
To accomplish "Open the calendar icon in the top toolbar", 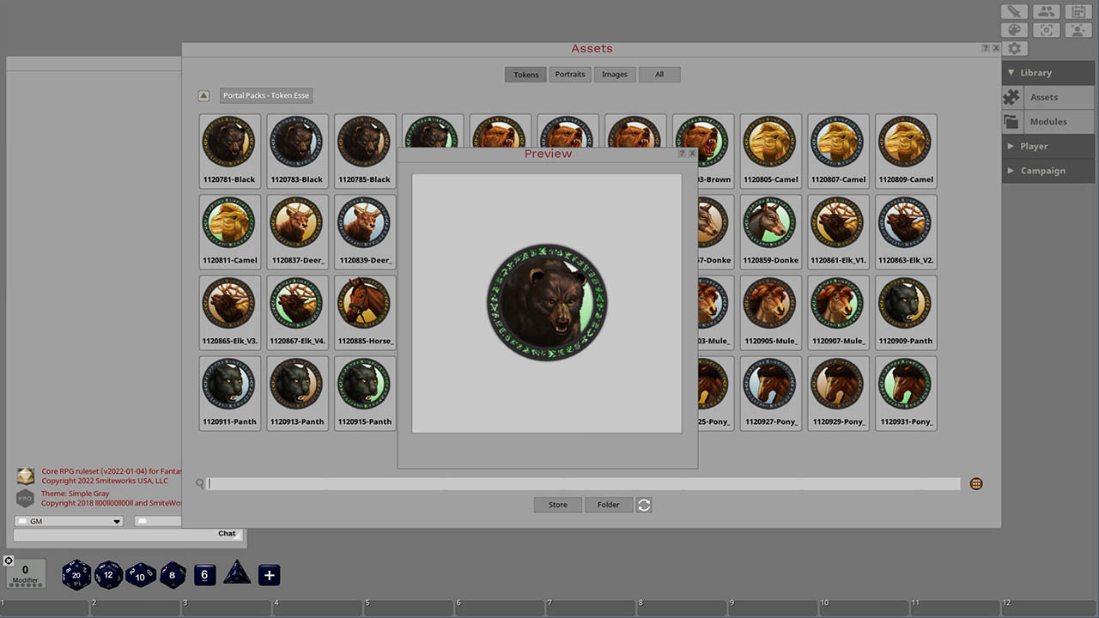I will coord(1078,11).
